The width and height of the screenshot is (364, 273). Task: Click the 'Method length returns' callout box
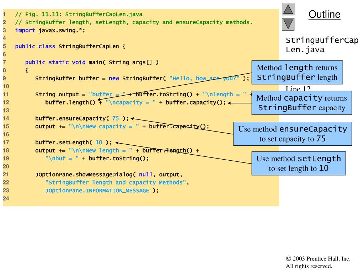click(297, 73)
